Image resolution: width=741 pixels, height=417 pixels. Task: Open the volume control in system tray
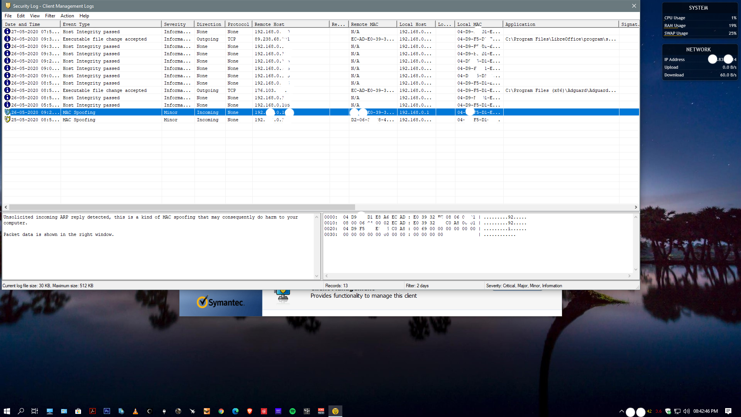pos(687,411)
